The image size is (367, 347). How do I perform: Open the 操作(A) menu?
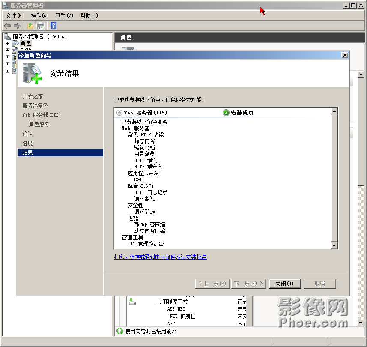[39, 15]
